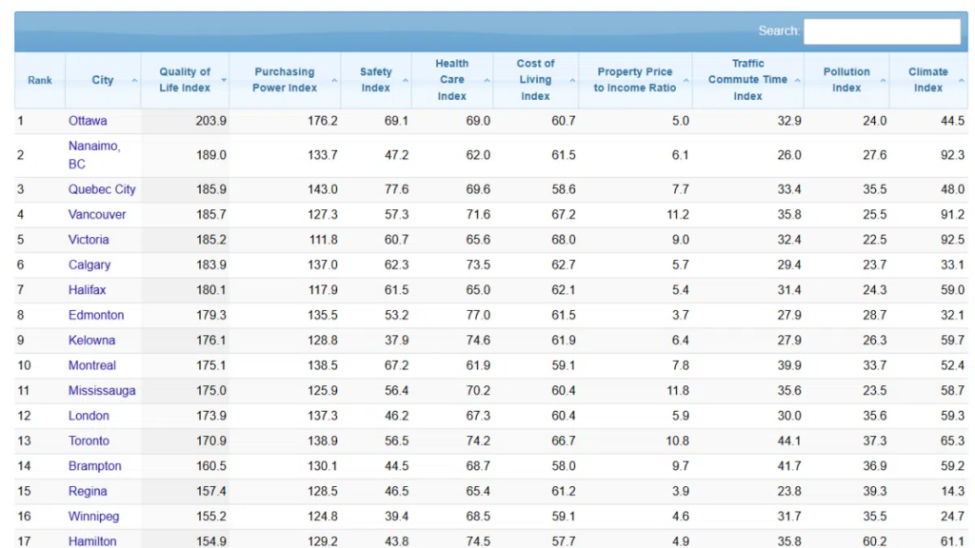This screenshot has width=975, height=548.
Task: Select the Quebec City link
Action: [102, 189]
